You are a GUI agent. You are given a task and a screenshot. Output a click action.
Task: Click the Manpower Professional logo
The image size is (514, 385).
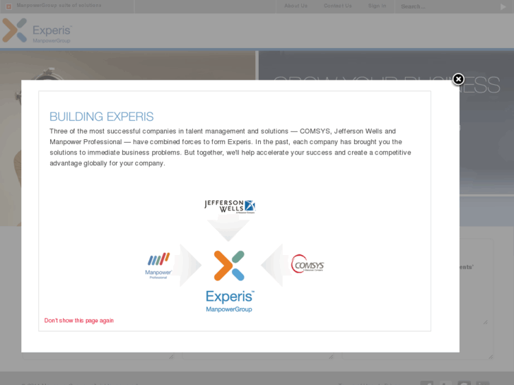(158, 266)
